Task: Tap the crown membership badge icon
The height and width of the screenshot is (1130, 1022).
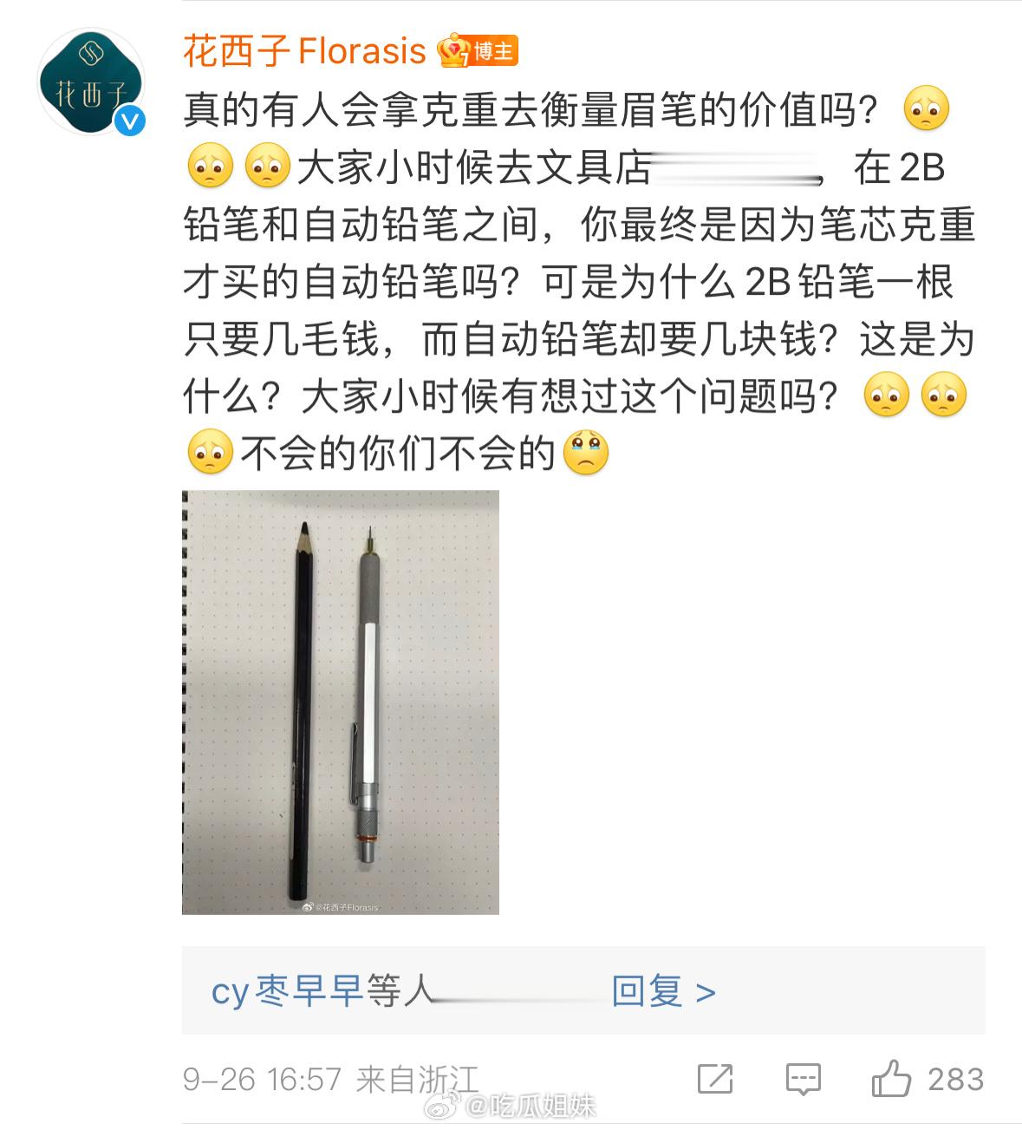Action: [x=454, y=51]
